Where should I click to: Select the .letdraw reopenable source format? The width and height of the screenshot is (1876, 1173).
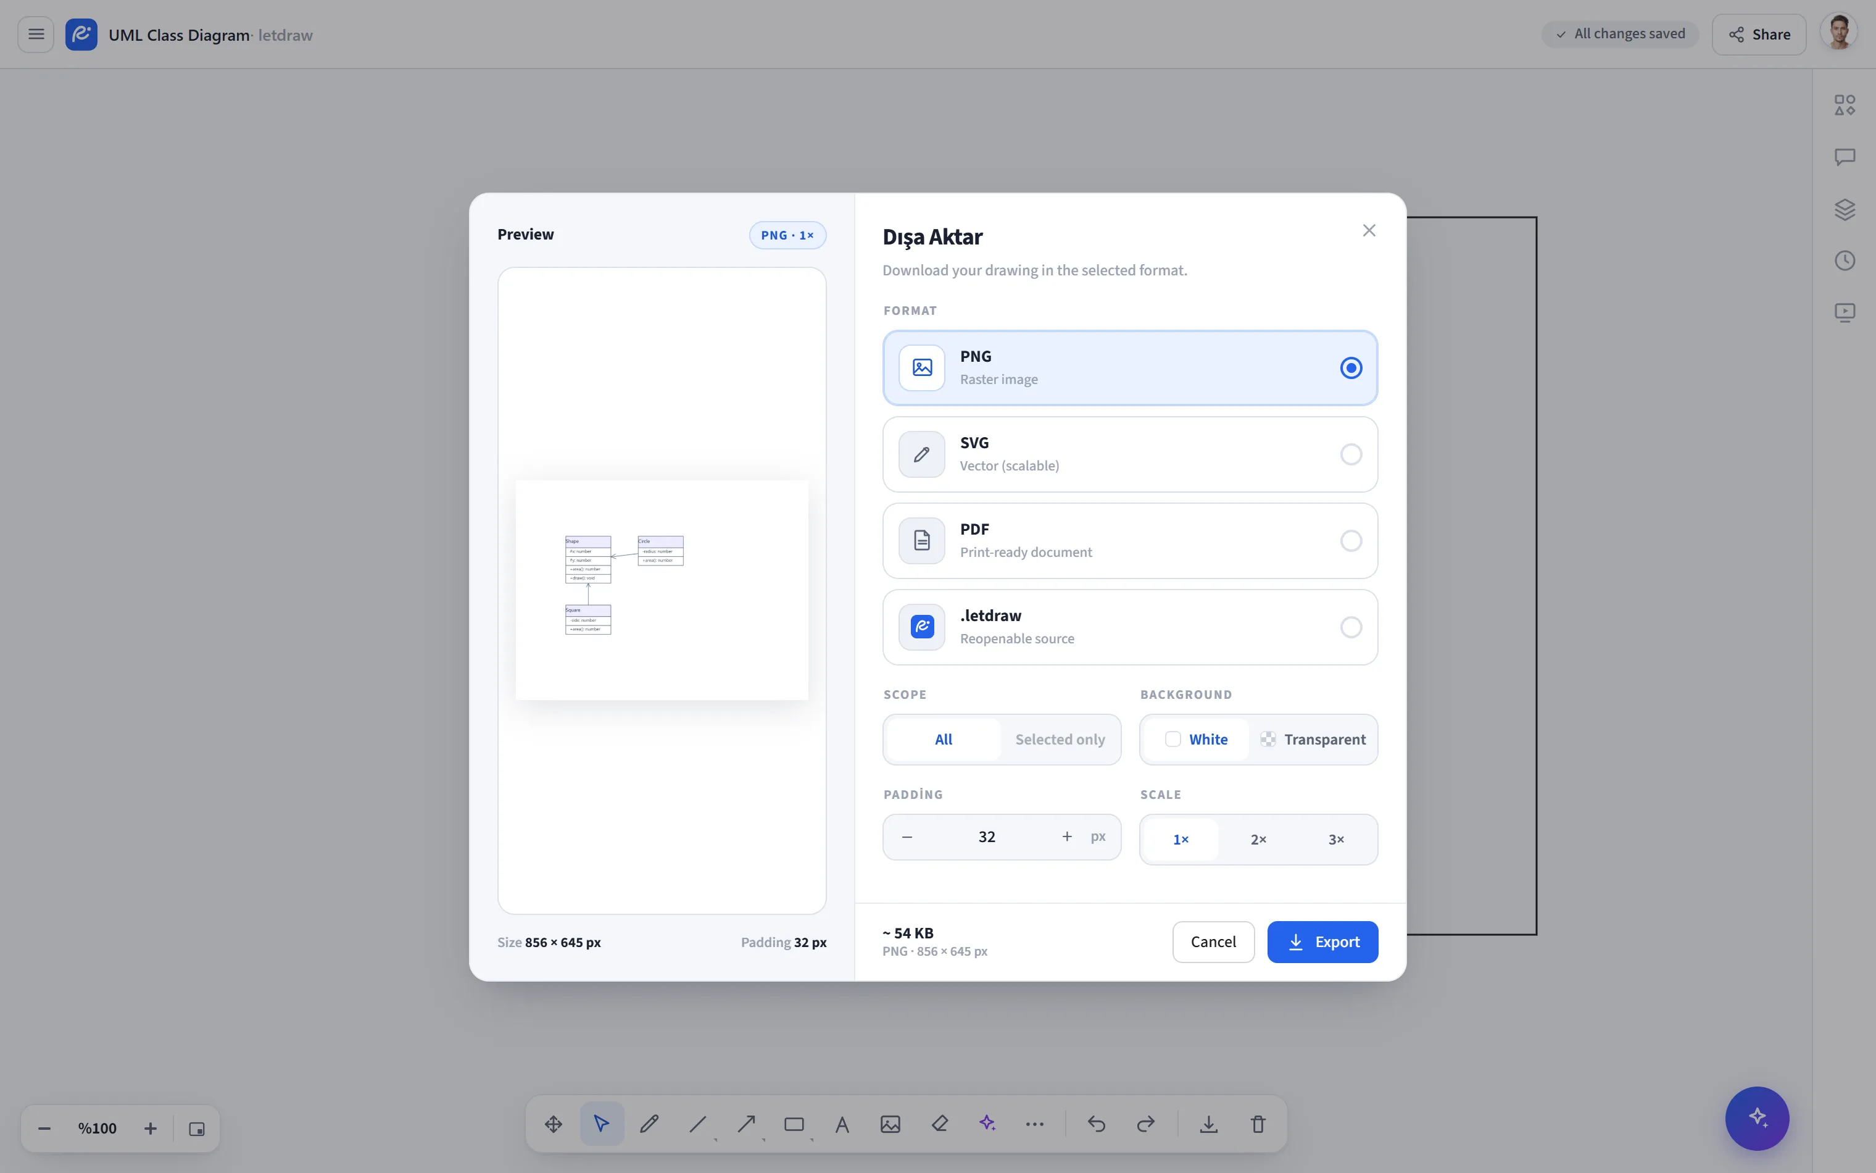click(1129, 627)
